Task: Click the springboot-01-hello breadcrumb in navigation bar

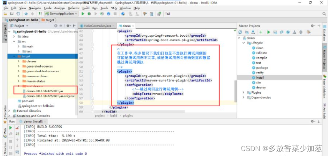Action: coord(22,20)
